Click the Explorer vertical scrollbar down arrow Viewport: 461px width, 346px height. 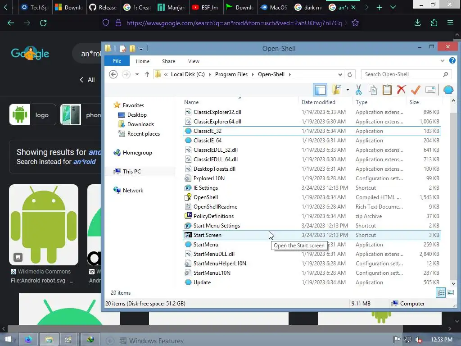pyautogui.click(x=453, y=284)
